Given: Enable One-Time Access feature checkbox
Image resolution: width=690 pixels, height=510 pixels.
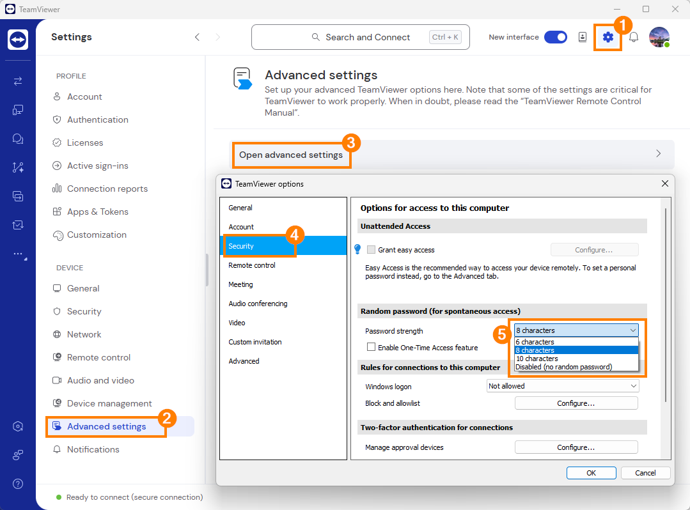Looking at the screenshot, I should 371,347.
